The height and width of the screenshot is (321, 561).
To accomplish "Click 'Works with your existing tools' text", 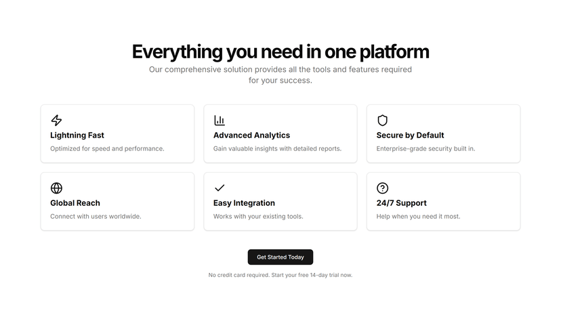I will 258,216.
